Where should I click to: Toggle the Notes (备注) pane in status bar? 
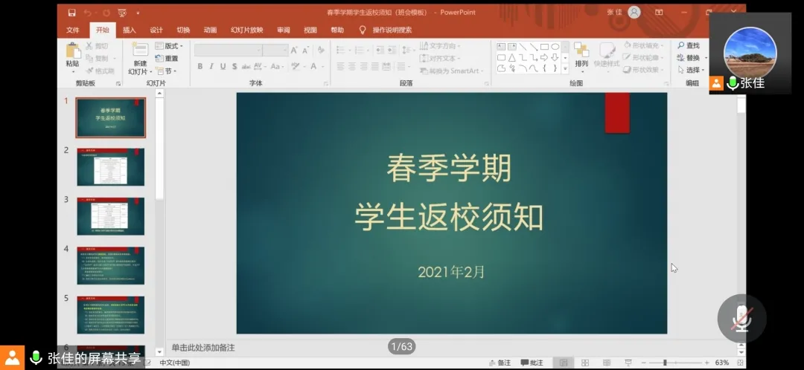[x=500, y=363]
